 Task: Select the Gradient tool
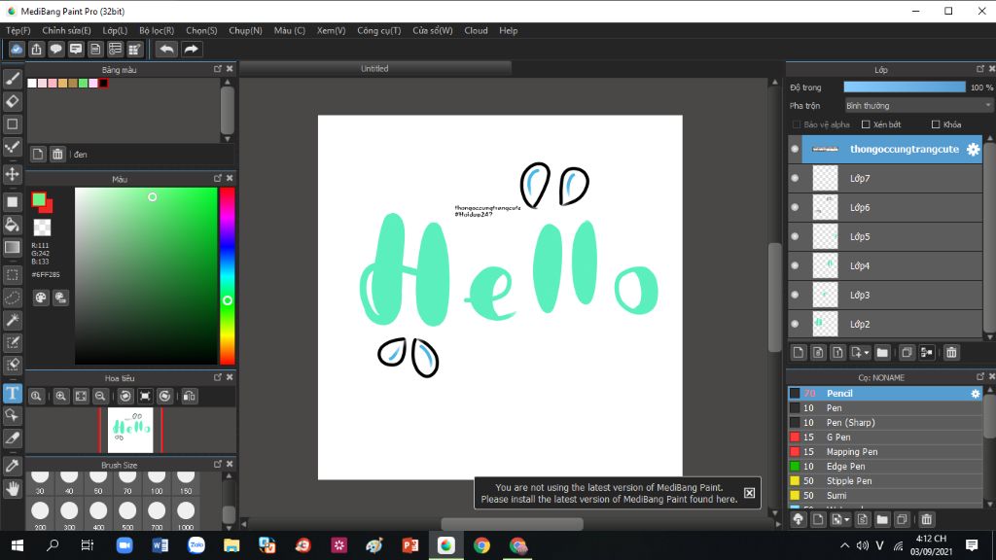click(12, 247)
